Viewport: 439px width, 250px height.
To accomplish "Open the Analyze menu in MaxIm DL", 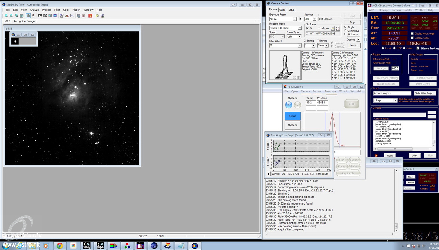I will pos(34,10).
